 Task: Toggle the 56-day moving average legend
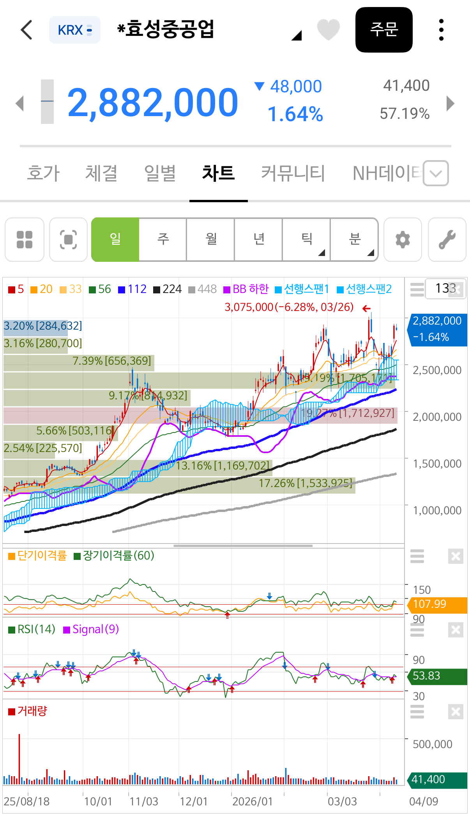coord(100,289)
